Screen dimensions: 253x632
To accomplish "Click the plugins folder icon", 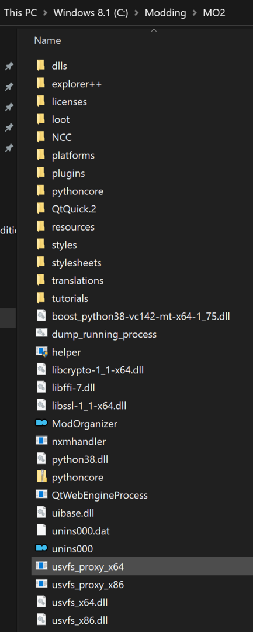I will (x=41, y=173).
